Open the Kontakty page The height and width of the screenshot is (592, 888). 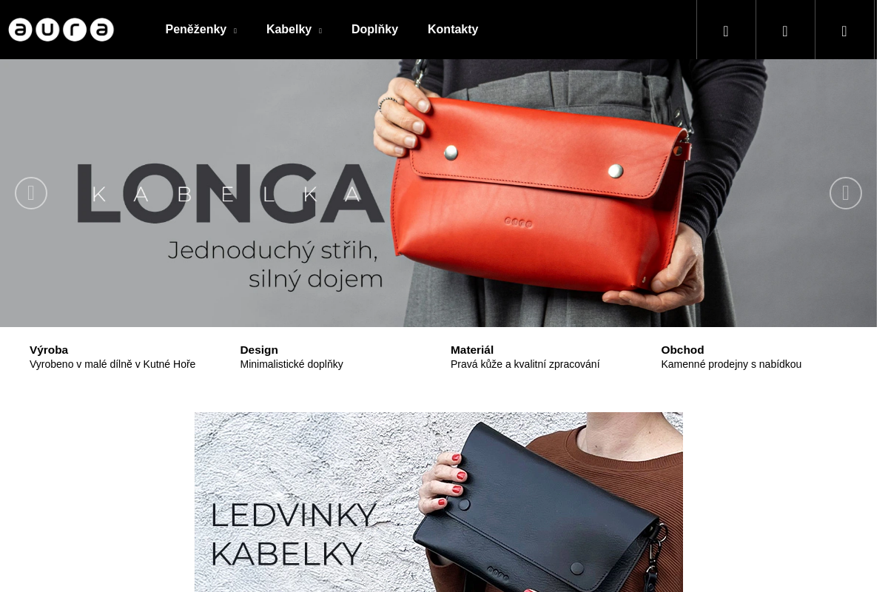click(453, 30)
